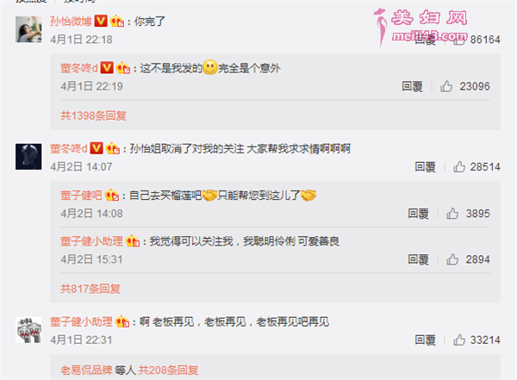Screen dimensions: 517x380
Task: Like 董冬咚d's comment with 28514 likes
Action: 459,167
